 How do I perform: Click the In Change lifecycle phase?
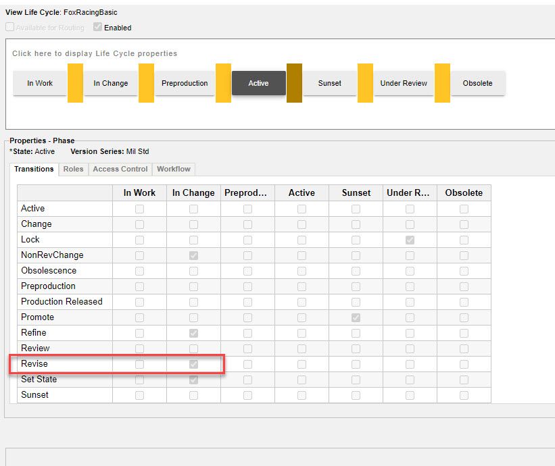click(110, 83)
